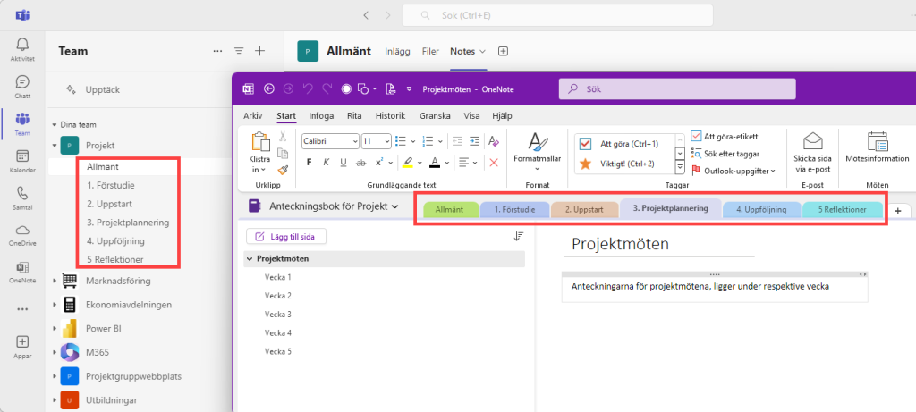Open Aktivitet bell in Teams sidebar

[x=22, y=50]
